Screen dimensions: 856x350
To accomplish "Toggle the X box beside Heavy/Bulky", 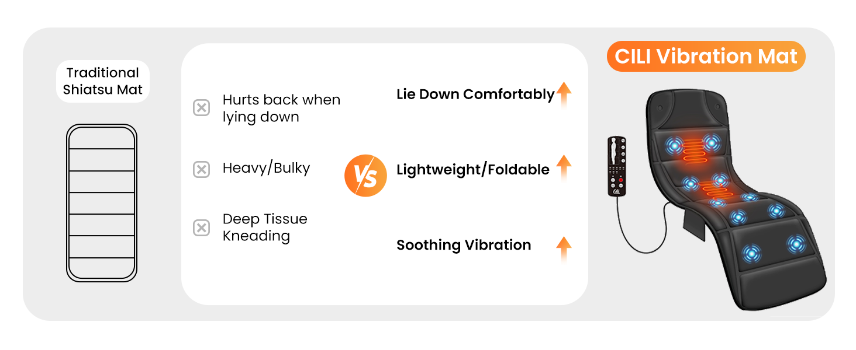I will pyautogui.click(x=201, y=169).
